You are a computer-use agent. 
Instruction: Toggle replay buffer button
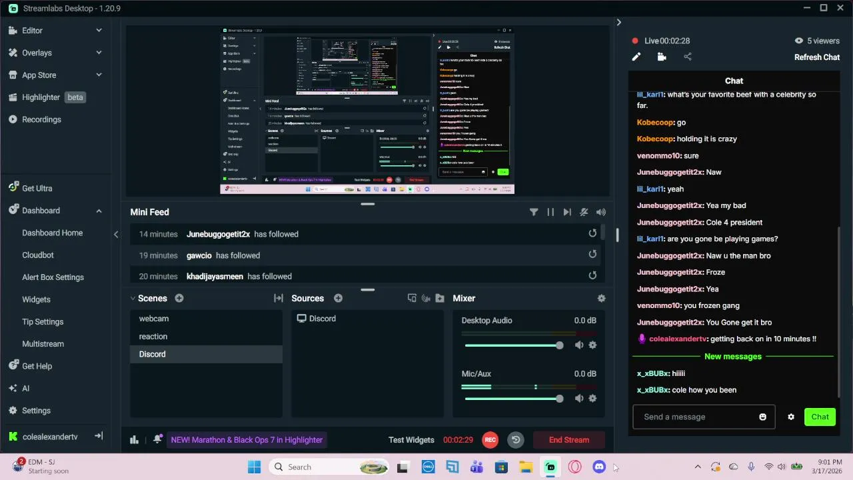[516, 440]
